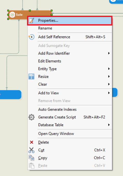Open the Add to View submenu arrow
This screenshot has height=176, width=123.
109,93
